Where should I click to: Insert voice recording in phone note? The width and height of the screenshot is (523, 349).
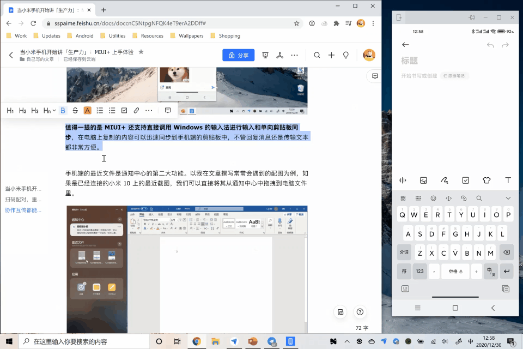402,180
